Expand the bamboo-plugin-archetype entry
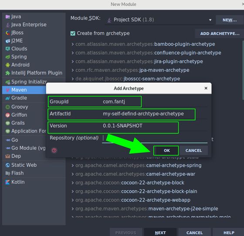Image resolution: width=244 pixels, height=236 pixels. click(x=72, y=44)
